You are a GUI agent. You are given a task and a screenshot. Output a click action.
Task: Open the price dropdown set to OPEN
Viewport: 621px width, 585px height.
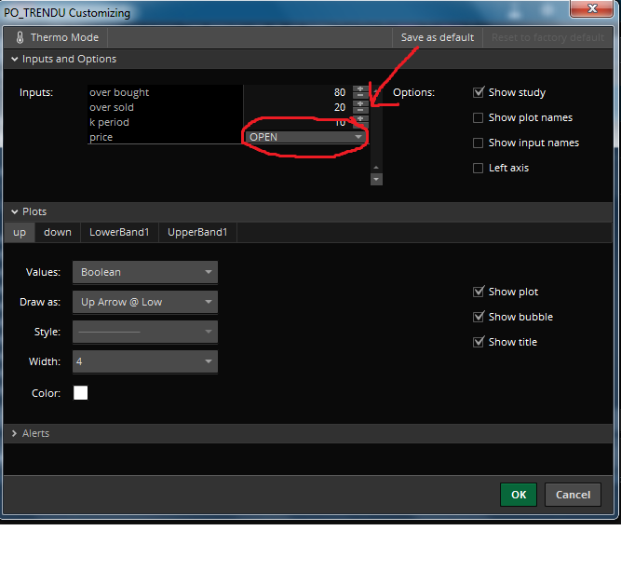click(305, 137)
